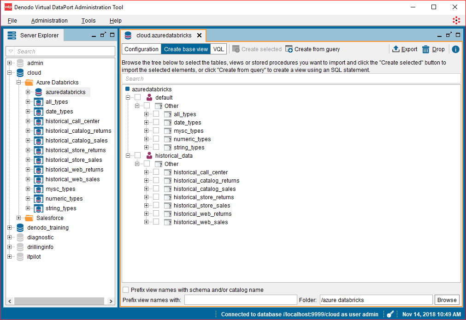Tick the historical_call_center table checkbox
The image size is (466, 320).
[x=156, y=172]
